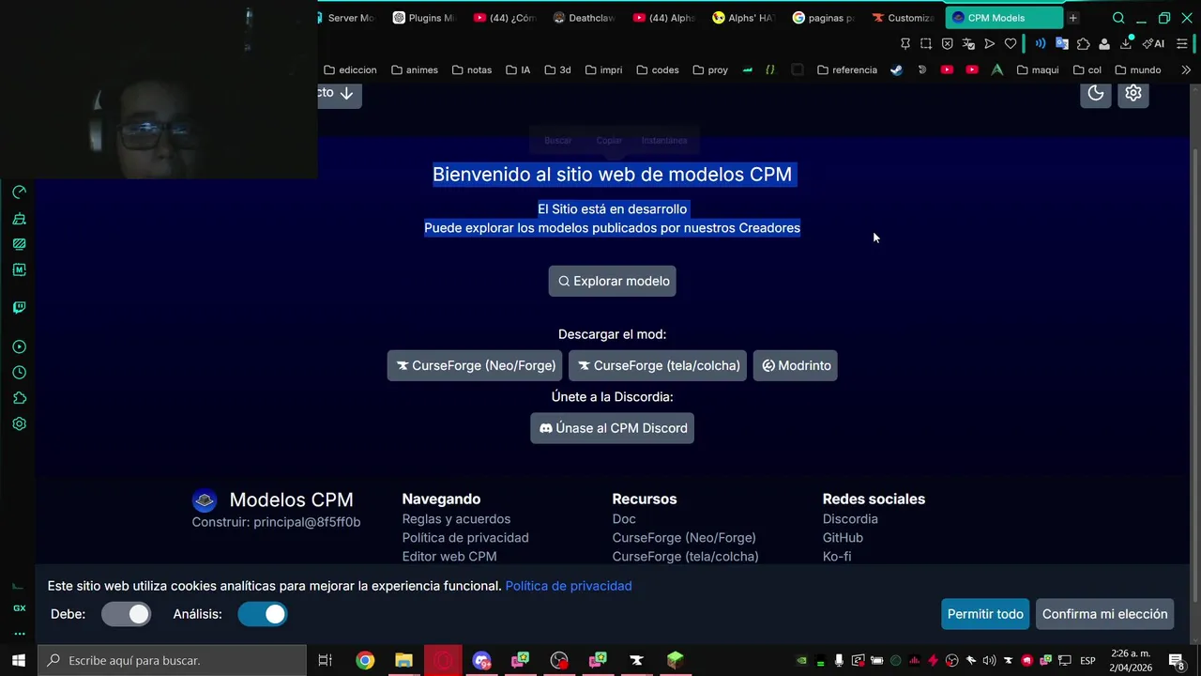Open the Windows Start menu
The width and height of the screenshot is (1201, 676).
click(19, 660)
